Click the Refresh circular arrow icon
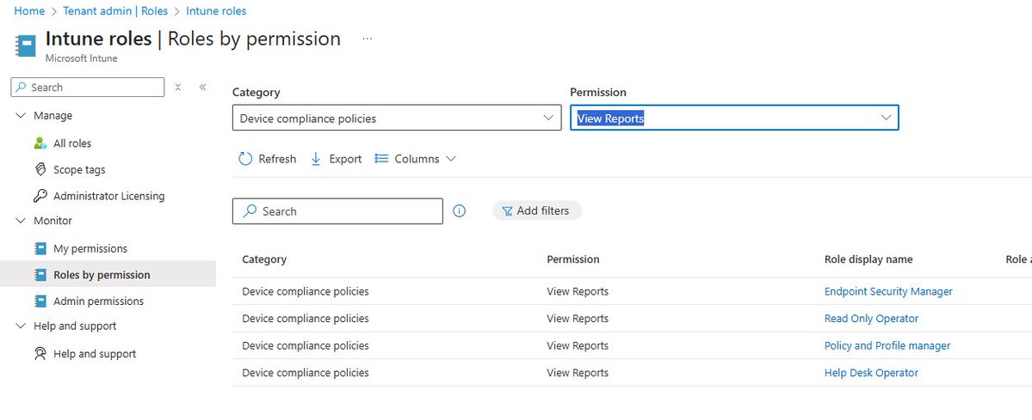Viewport: 1032px width, 420px height. [245, 159]
